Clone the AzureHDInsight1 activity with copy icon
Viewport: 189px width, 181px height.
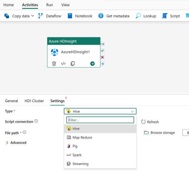pyautogui.click(x=73, y=63)
